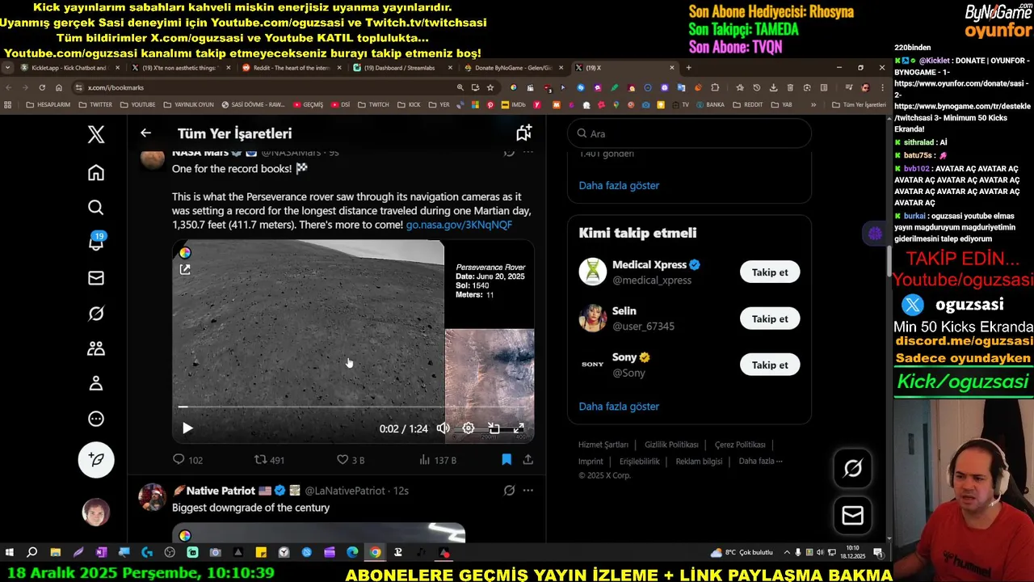Open Profile person icon in sidebar
The width and height of the screenshot is (1034, 582).
[96, 383]
